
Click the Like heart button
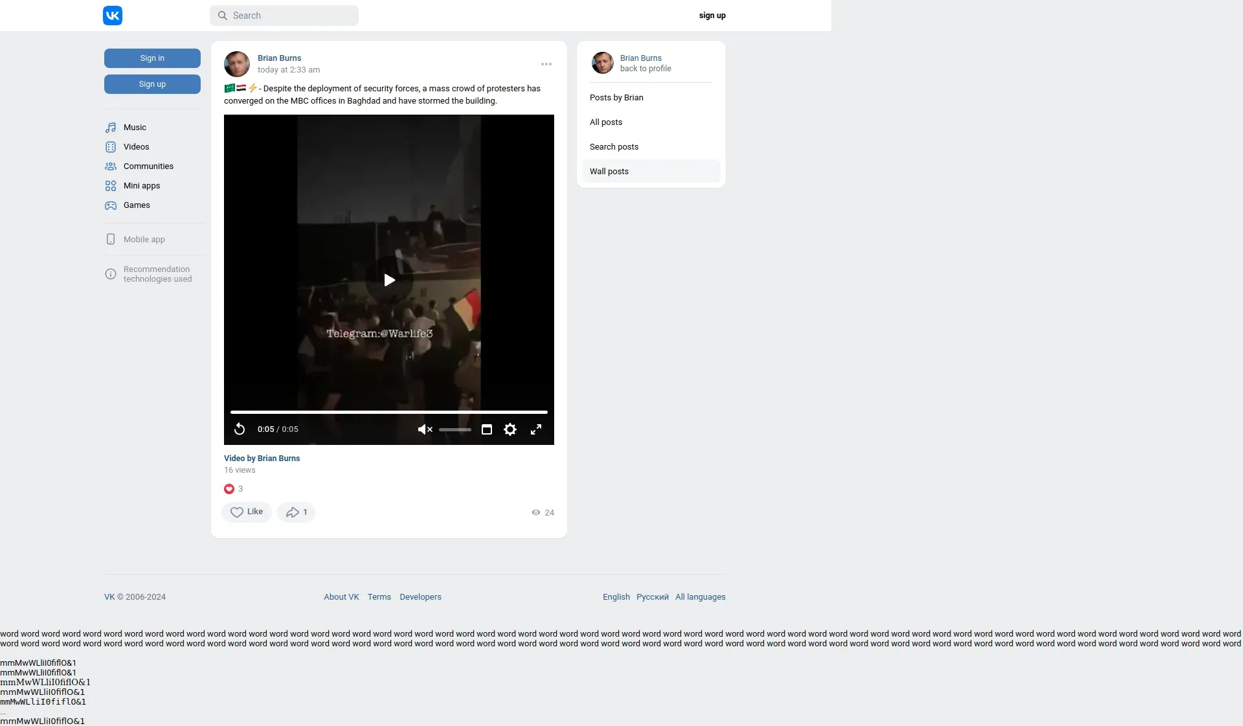247,512
